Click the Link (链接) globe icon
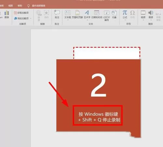 click(39, 15)
